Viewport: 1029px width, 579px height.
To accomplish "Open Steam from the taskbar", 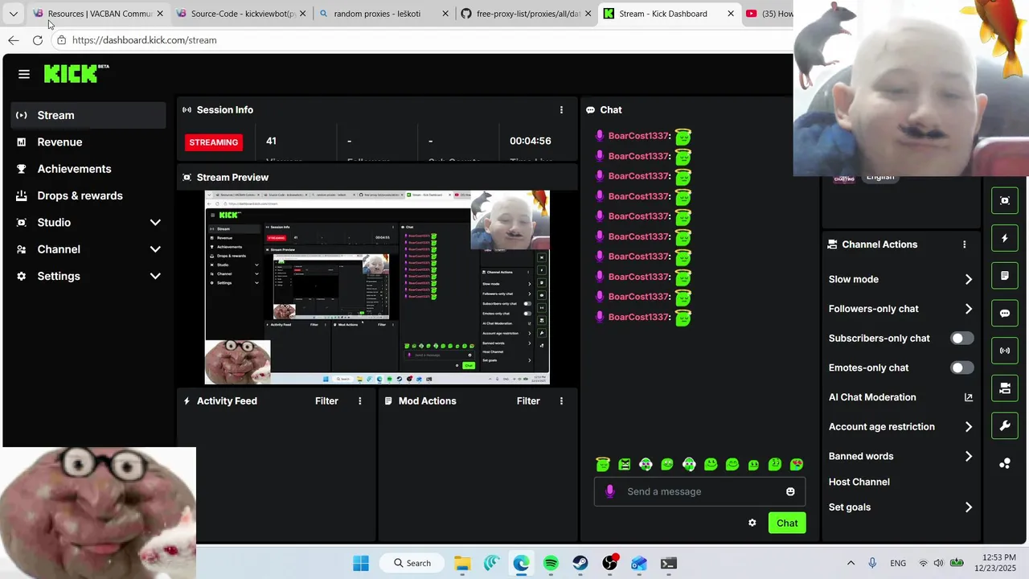I will [580, 563].
